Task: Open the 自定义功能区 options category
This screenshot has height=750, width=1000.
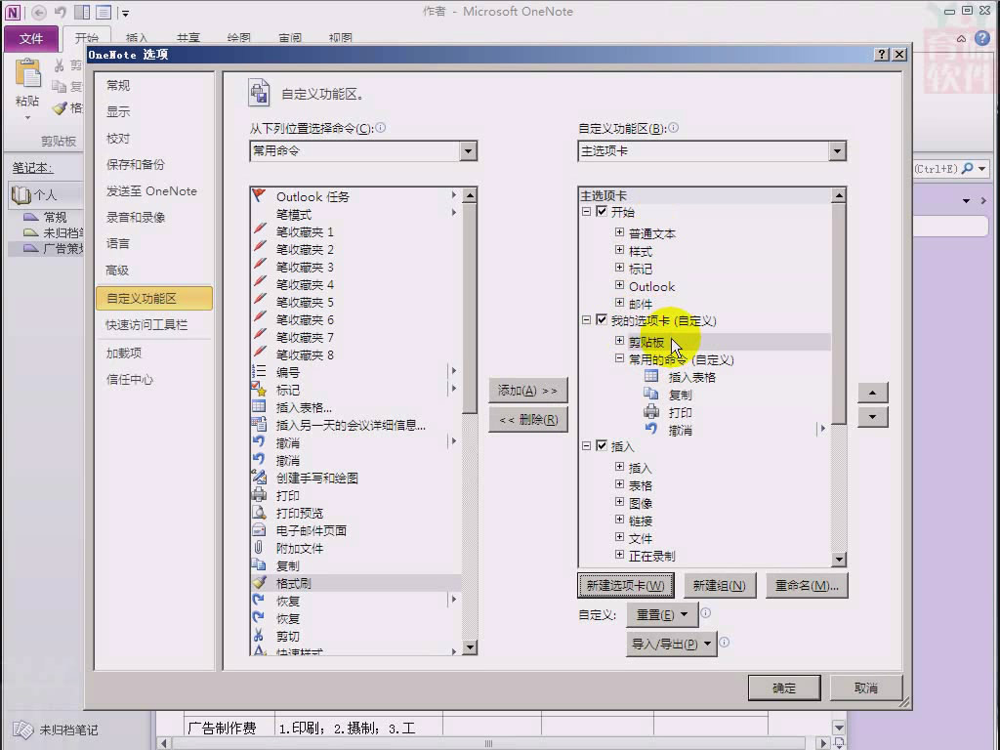Action: click(x=154, y=298)
